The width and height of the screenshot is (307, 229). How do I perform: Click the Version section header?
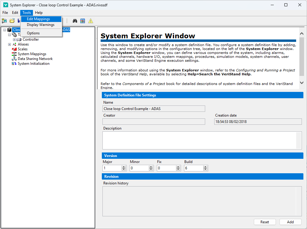point(202,156)
